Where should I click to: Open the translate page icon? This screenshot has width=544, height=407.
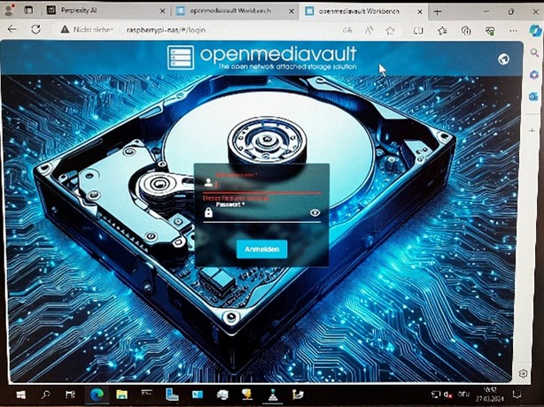tap(347, 30)
